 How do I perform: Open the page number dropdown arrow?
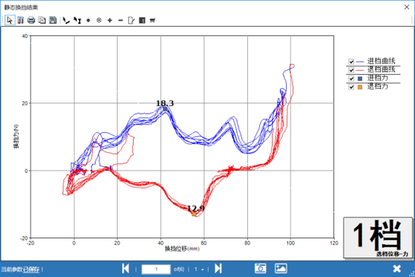203,270
